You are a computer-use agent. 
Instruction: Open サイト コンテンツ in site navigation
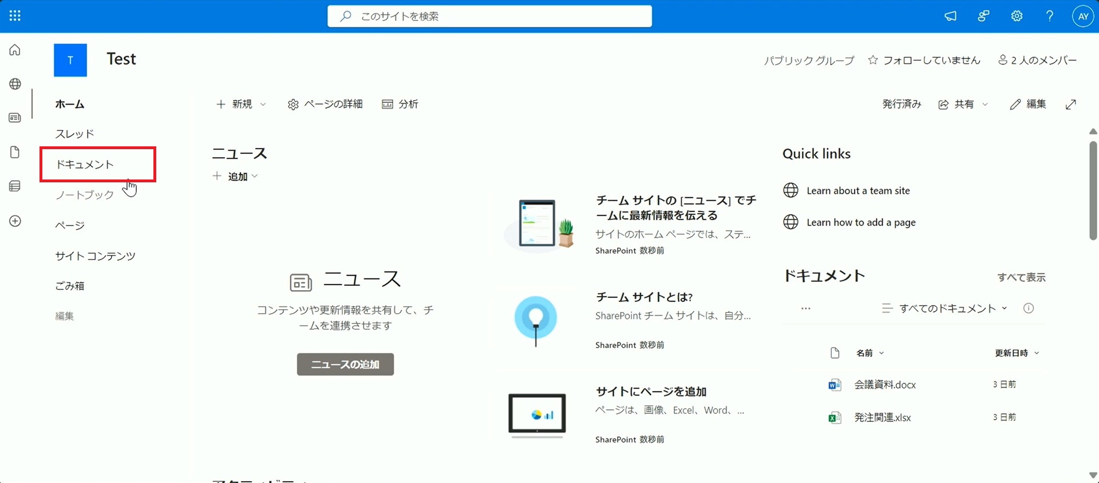95,256
